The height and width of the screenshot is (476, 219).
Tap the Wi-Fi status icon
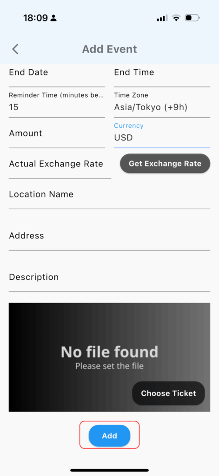tap(176, 18)
